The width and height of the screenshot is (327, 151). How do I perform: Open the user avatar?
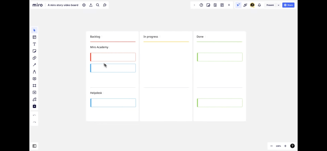252,5
